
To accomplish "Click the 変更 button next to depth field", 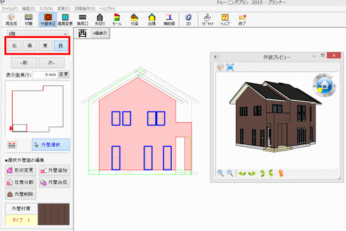I will tap(63, 75).
